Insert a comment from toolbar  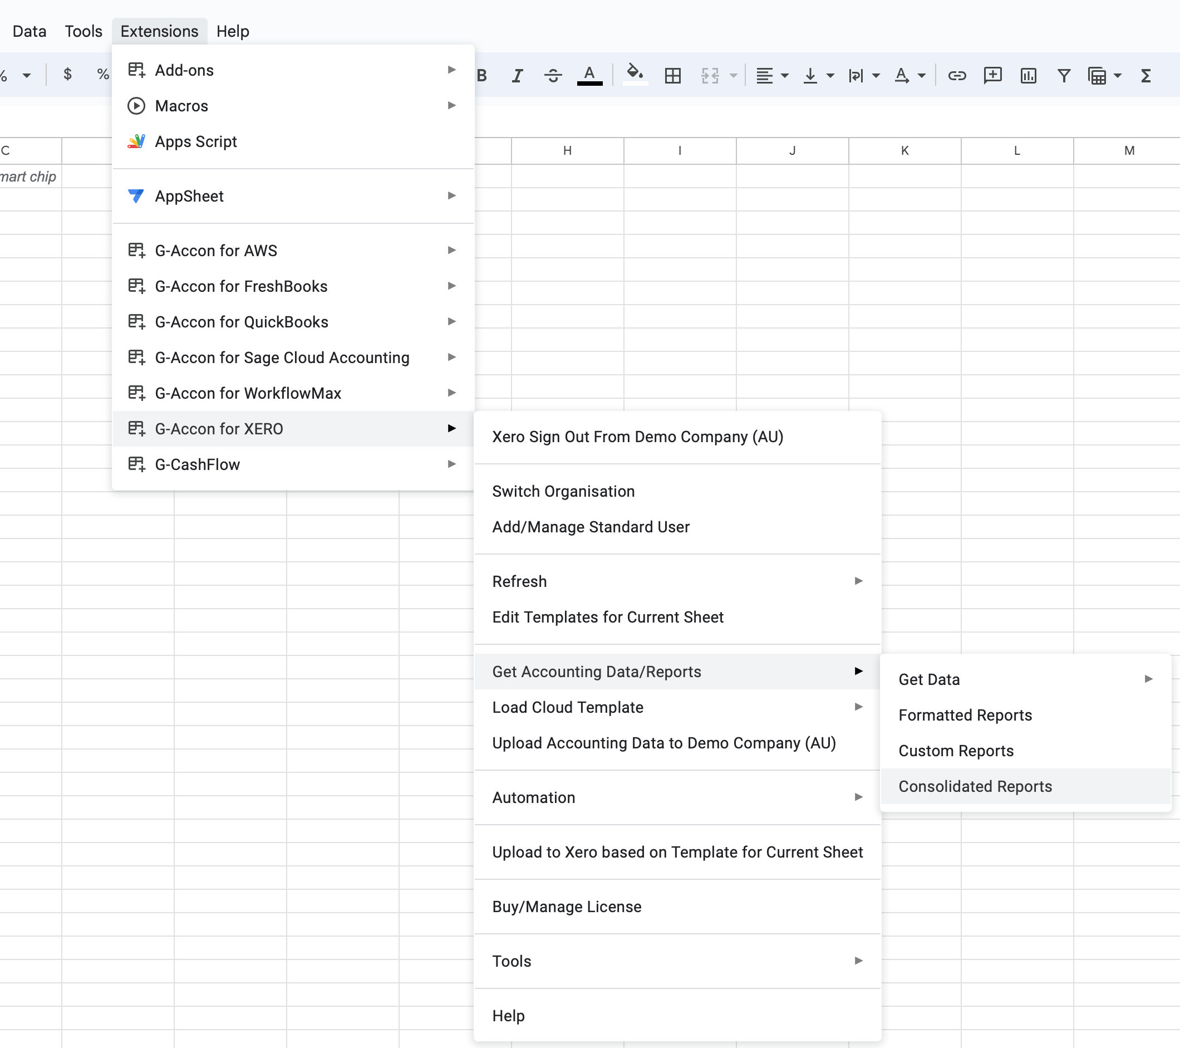pyautogui.click(x=992, y=76)
